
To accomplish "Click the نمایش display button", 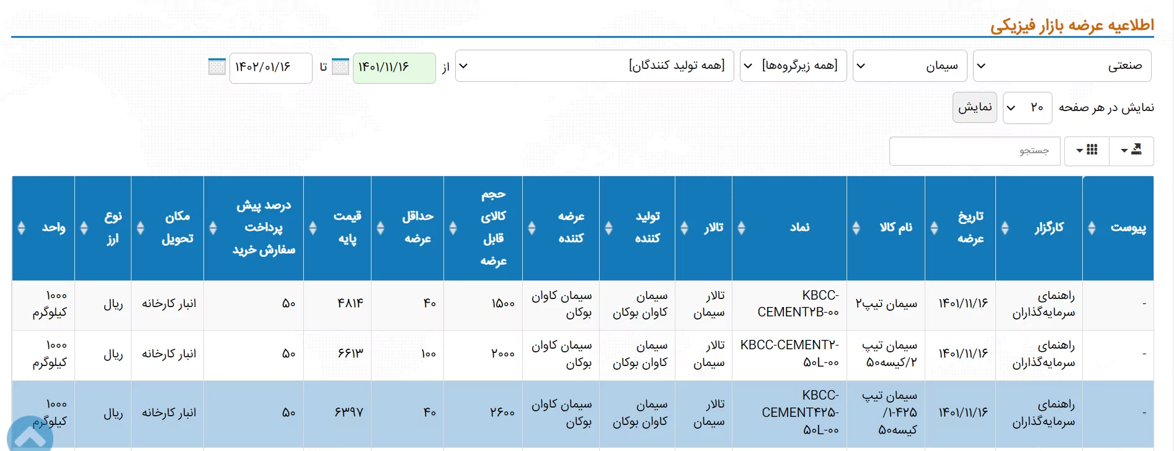I will tap(975, 107).
